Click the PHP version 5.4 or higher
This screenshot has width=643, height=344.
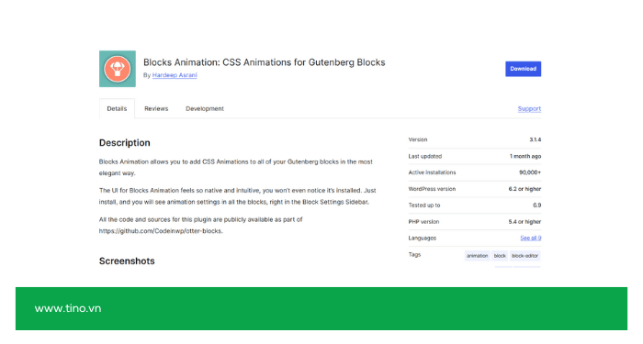[525, 222]
